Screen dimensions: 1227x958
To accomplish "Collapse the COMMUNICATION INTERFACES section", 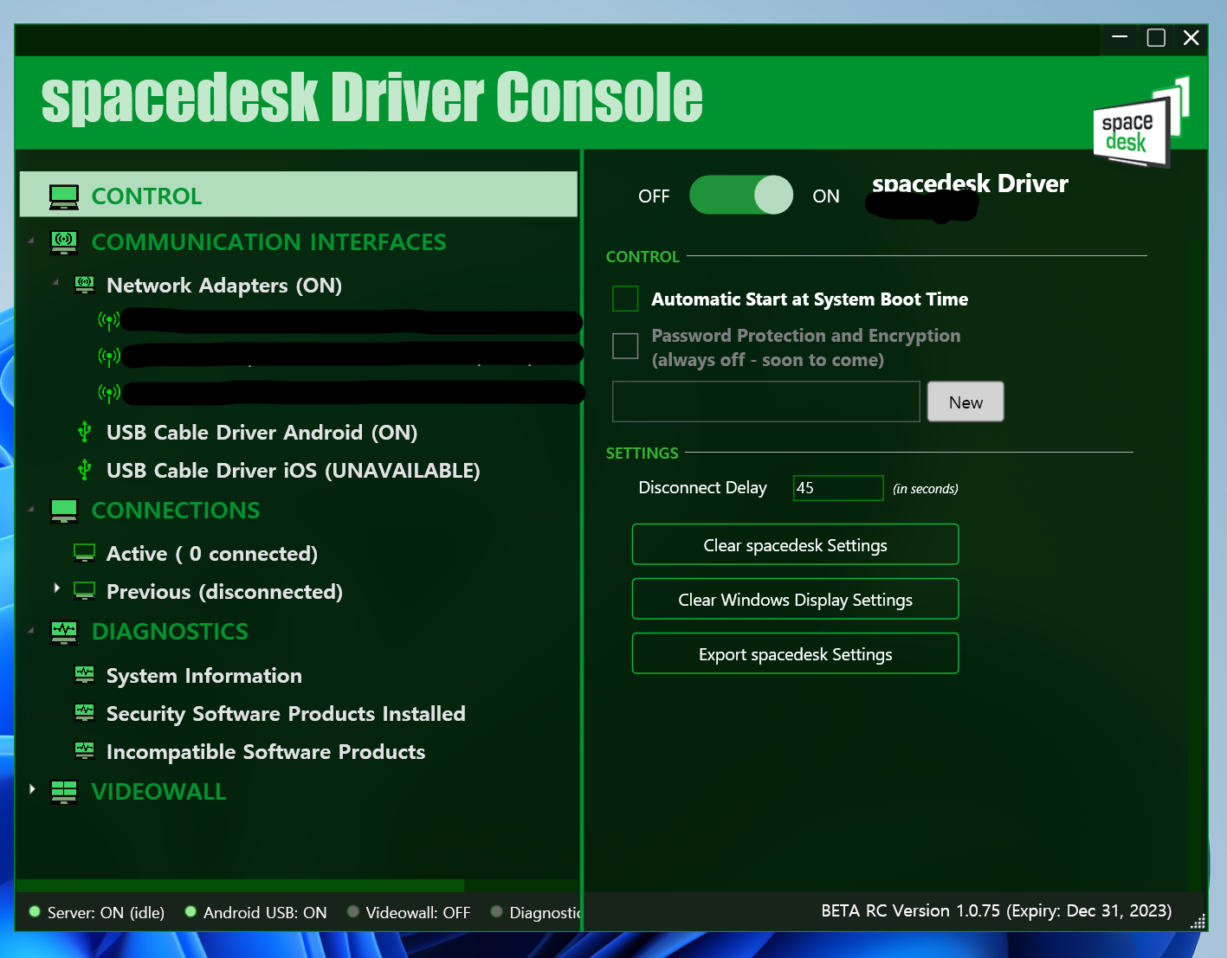I will 31,241.
